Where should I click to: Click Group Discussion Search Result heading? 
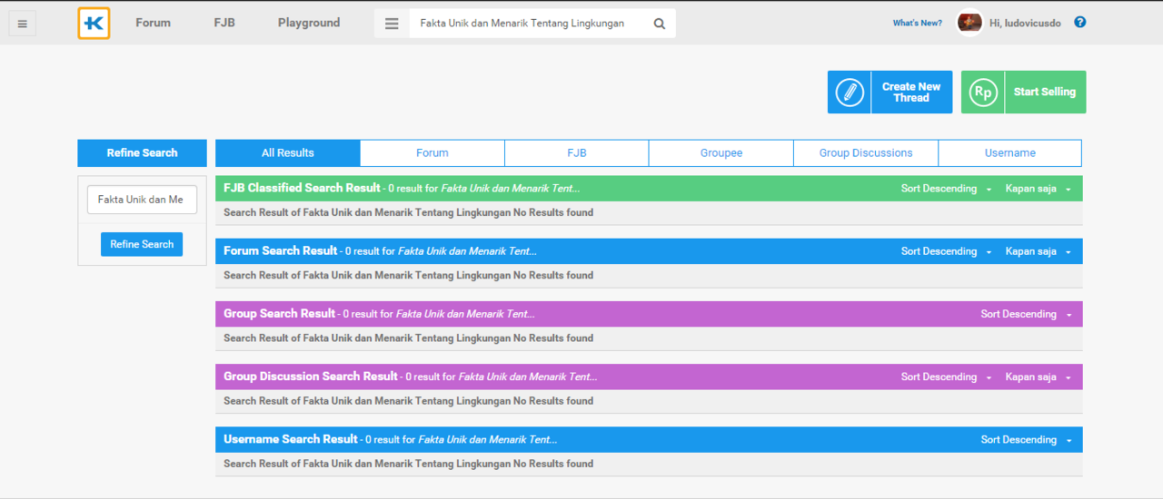pos(311,376)
